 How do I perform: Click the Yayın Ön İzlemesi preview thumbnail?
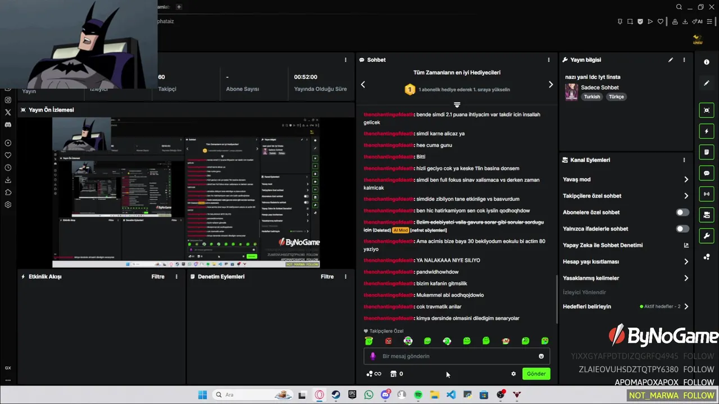186,192
